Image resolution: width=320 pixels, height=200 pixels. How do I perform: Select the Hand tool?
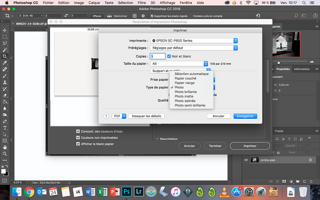pyautogui.click(x=5, y=147)
